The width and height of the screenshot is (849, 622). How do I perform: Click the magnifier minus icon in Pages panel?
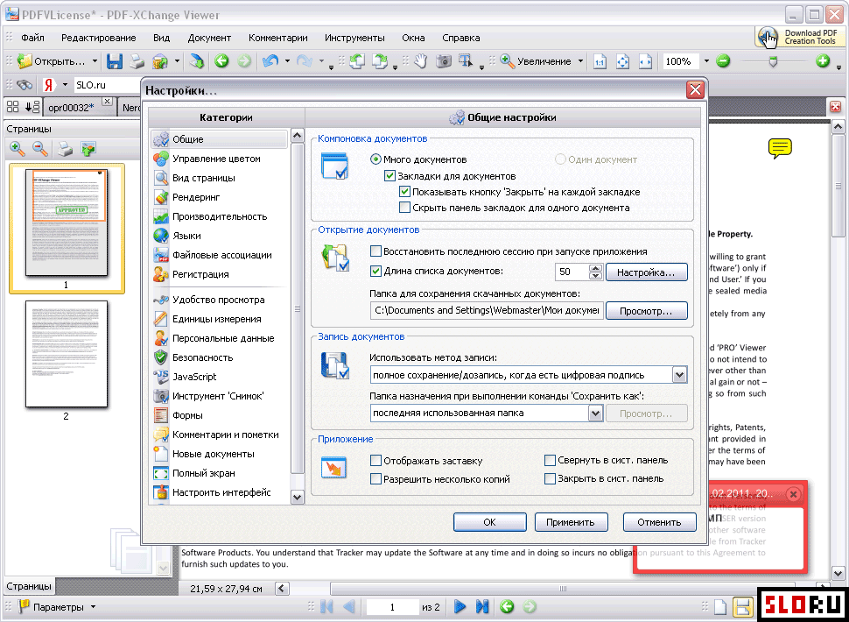[40, 148]
